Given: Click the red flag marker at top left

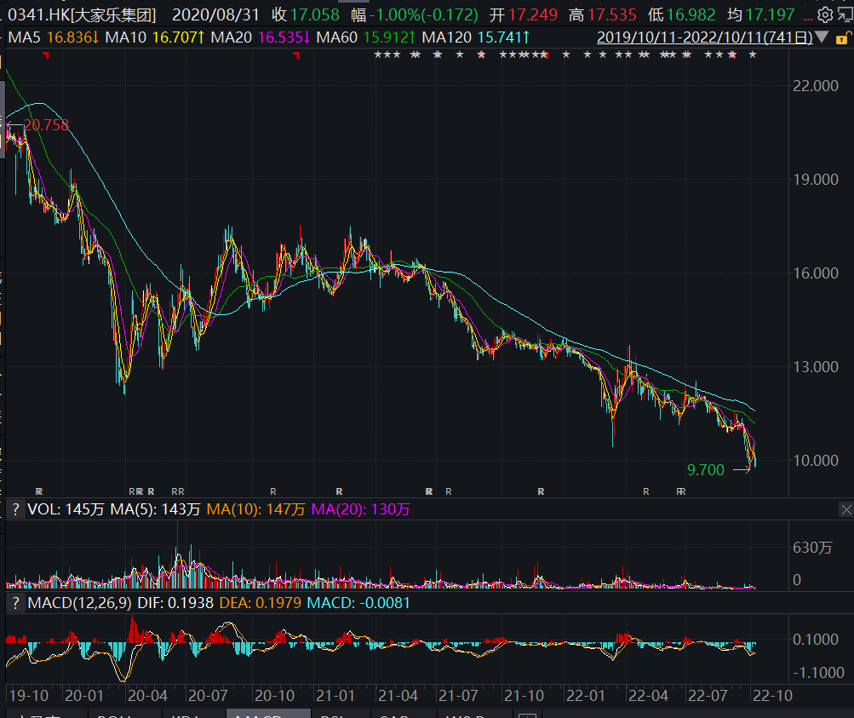Looking at the screenshot, I should 45,55.
